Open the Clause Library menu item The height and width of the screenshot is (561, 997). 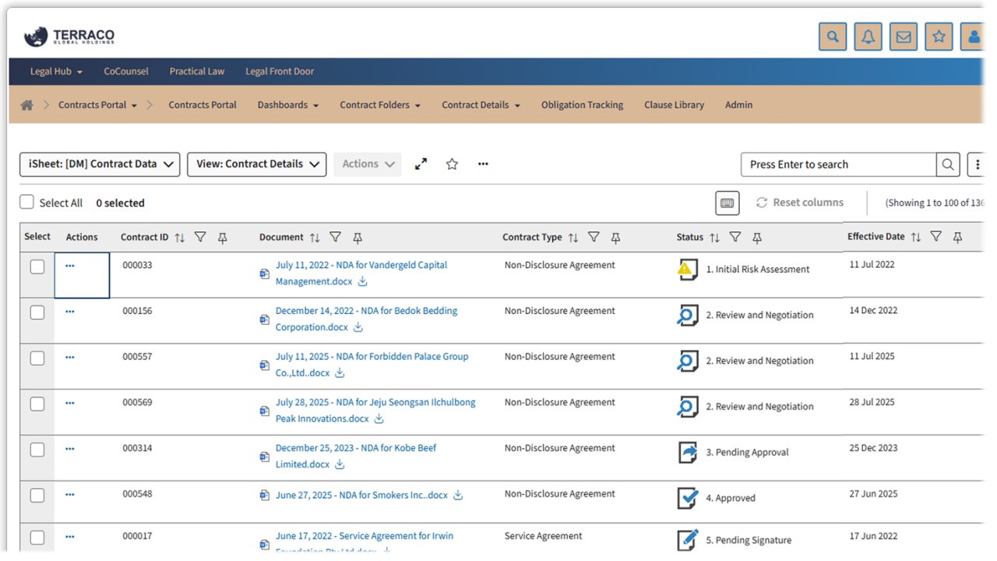[674, 105]
